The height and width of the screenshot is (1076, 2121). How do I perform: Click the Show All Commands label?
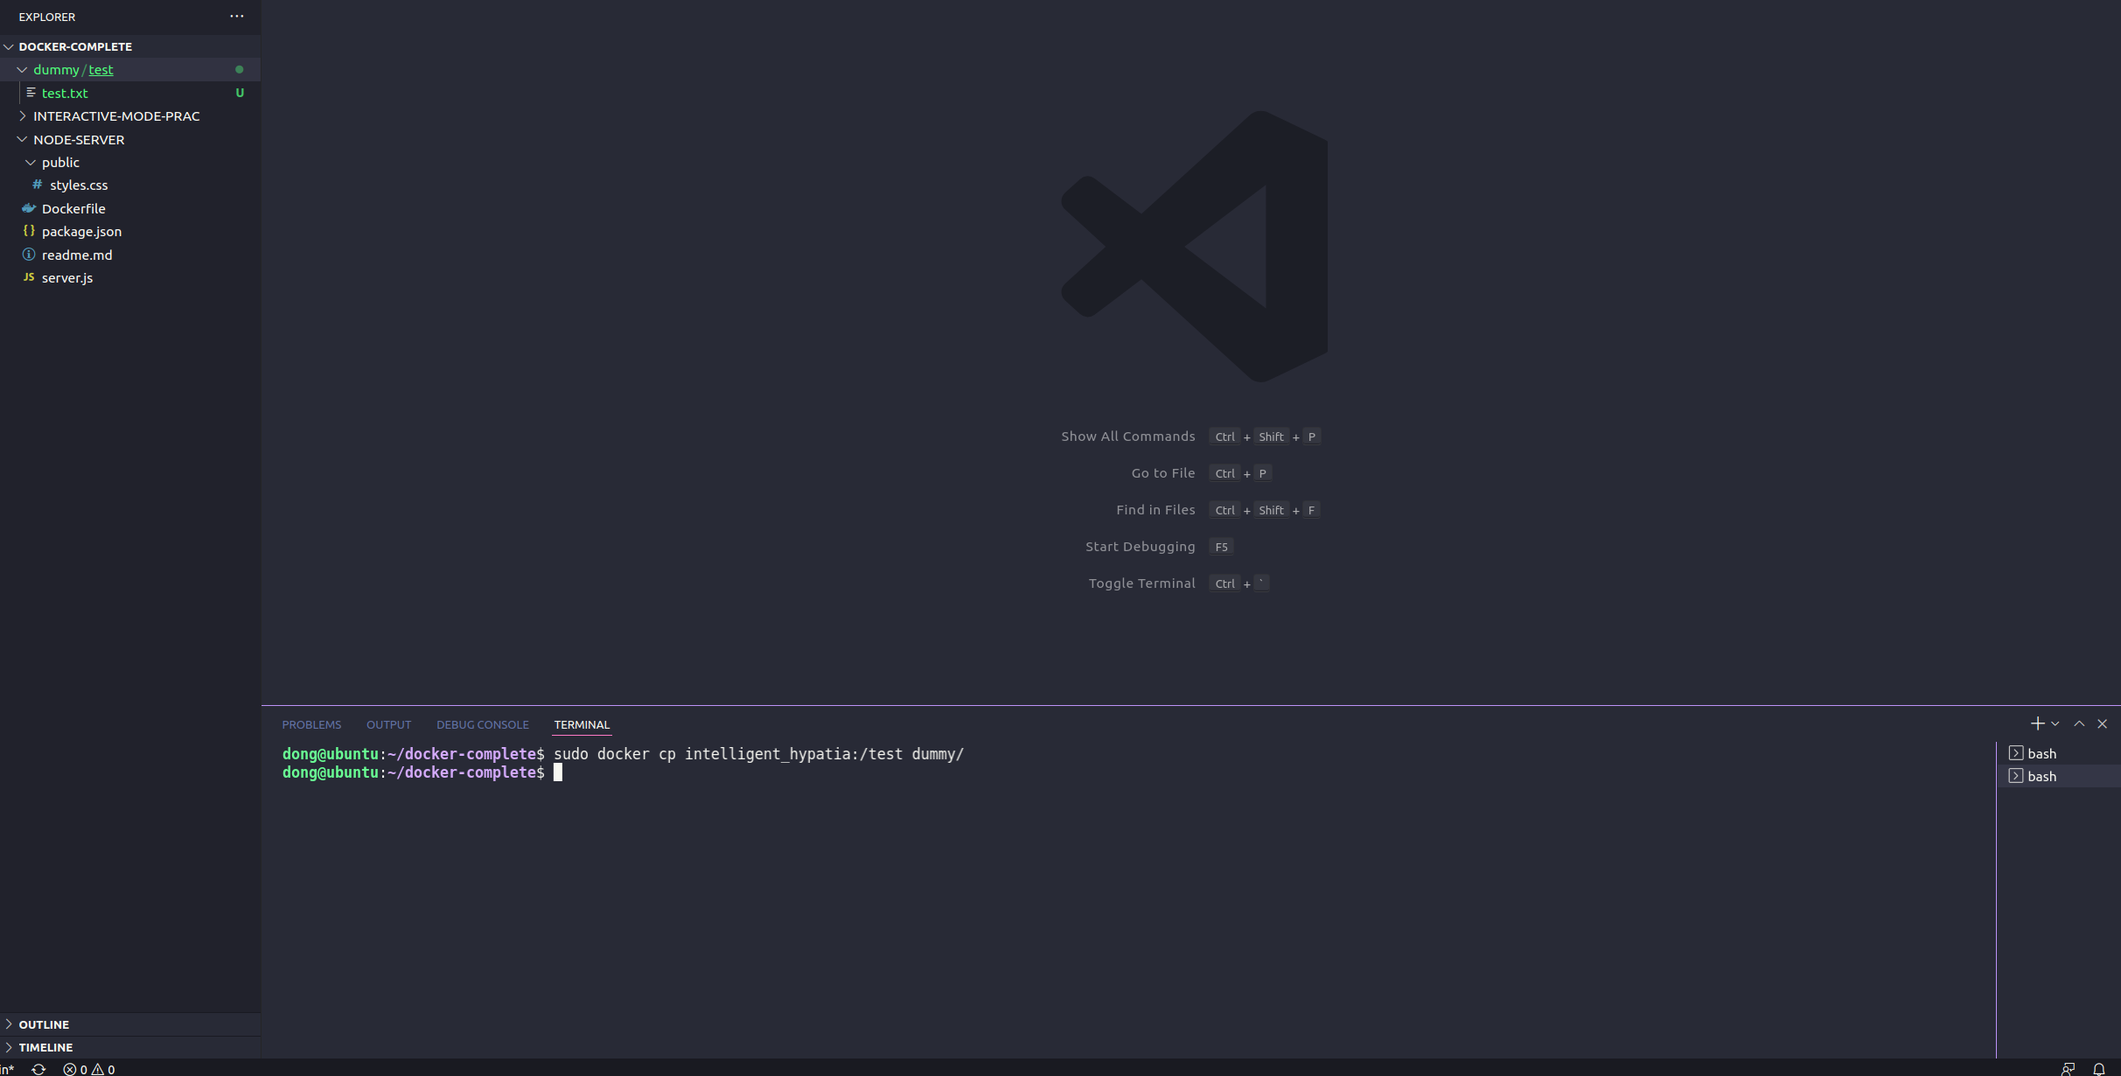[1128, 437]
